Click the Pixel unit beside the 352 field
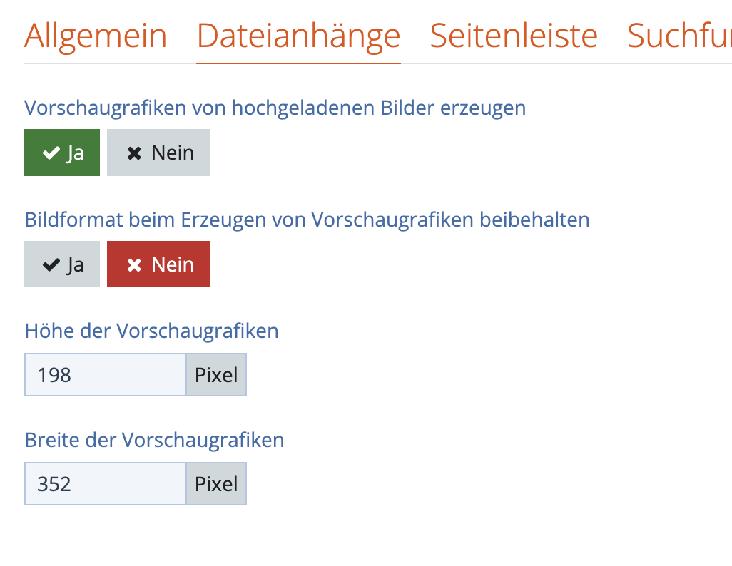This screenshot has height=566, width=732. [x=216, y=485]
